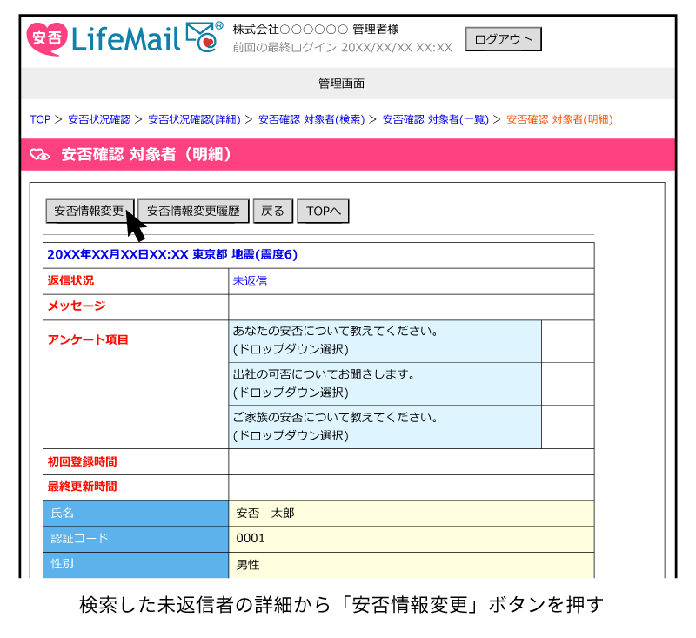The height and width of the screenshot is (638, 696).
Task: Open the TOP breadcrumb link
Action: point(38,119)
